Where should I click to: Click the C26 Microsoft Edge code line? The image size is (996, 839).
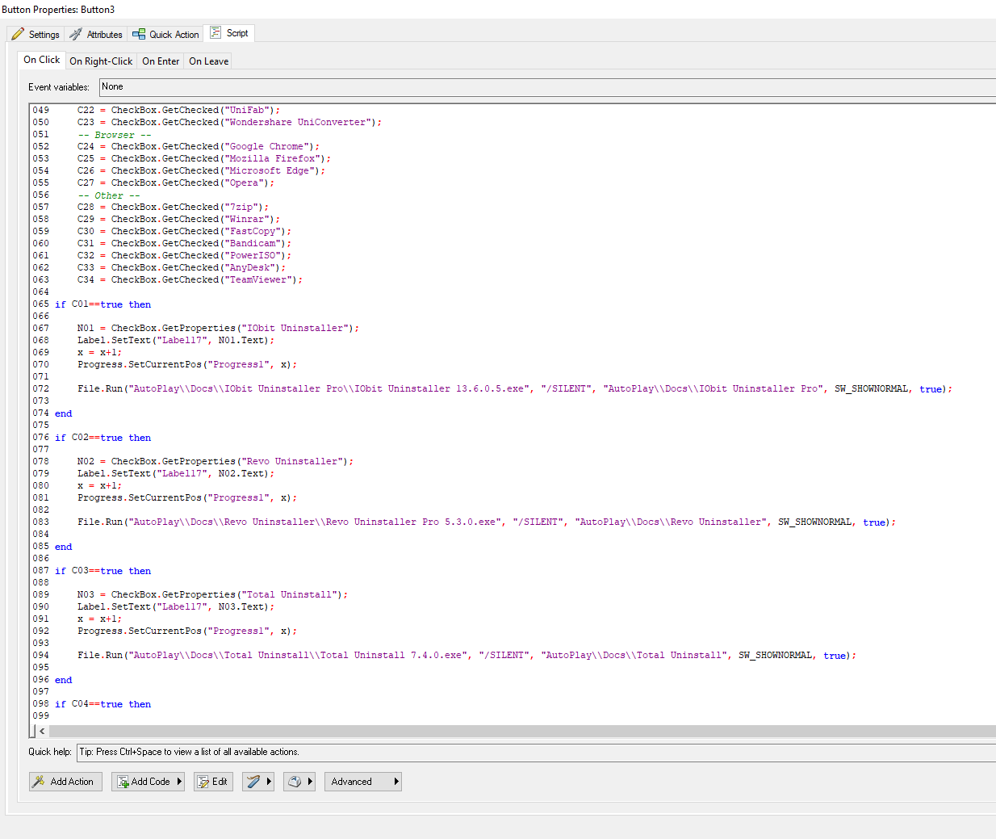pos(201,171)
